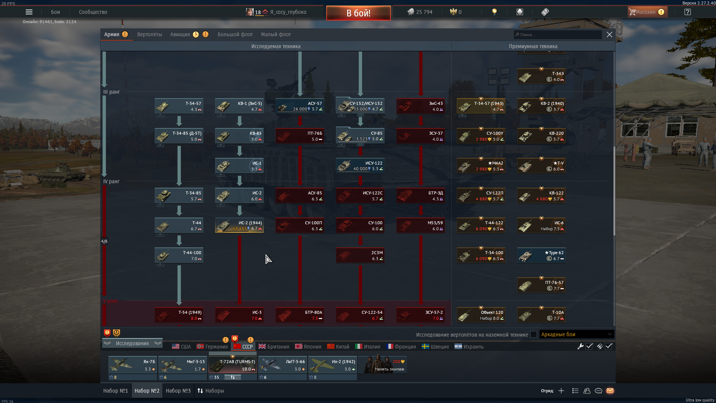Open the contacts friends icon
Screen dimensions: 716x403
(587, 391)
